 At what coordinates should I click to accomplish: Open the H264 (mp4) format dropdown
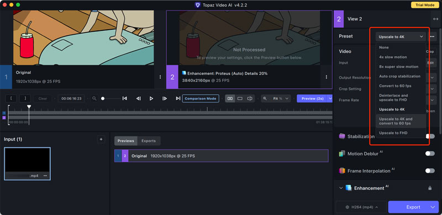pos(361,207)
